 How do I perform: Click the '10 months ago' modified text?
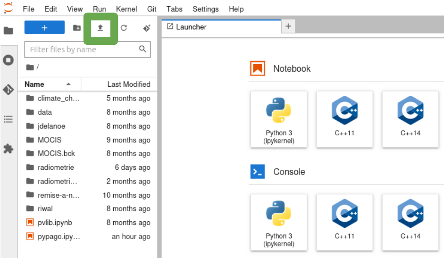[126, 195]
